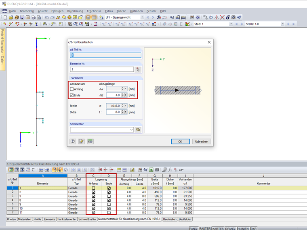Undo the last action

click(x=46, y=17)
